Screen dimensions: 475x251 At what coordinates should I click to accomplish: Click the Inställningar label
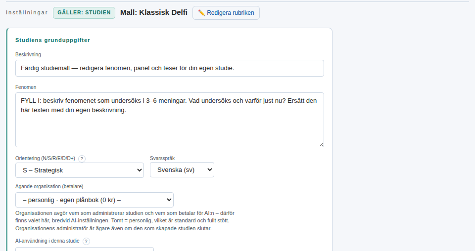(27, 12)
